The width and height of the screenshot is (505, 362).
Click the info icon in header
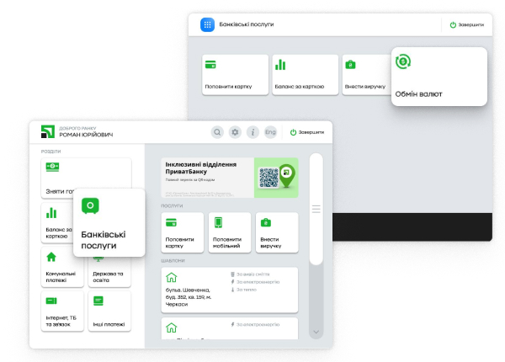click(x=252, y=132)
